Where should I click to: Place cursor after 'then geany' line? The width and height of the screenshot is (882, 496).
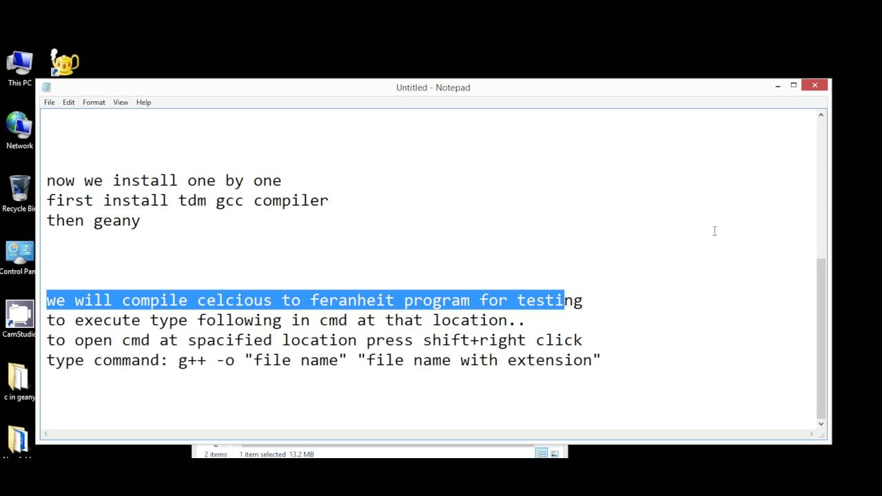[141, 220]
